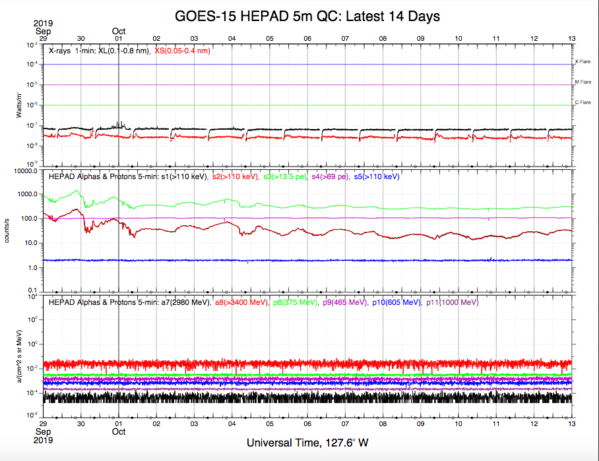
Task: Click the blue s5 data trace near 1.0 counts/s
Action: click(x=307, y=260)
